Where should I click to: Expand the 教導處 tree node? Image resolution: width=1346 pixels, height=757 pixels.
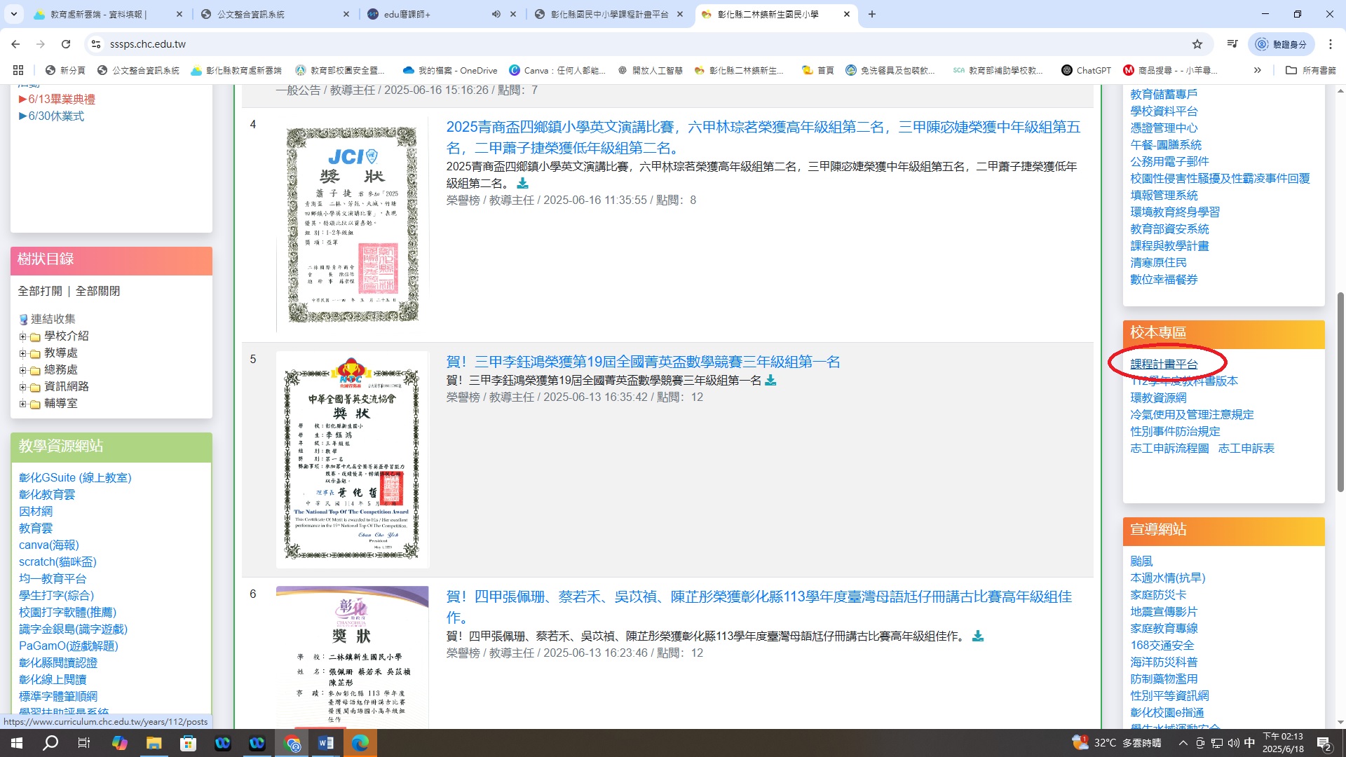pos(22,353)
